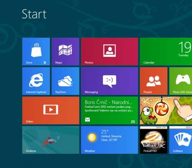Click the 'Clear, 32°/18°' forecast text
Viewport: 192px width, 168px height.
click(x=109, y=140)
